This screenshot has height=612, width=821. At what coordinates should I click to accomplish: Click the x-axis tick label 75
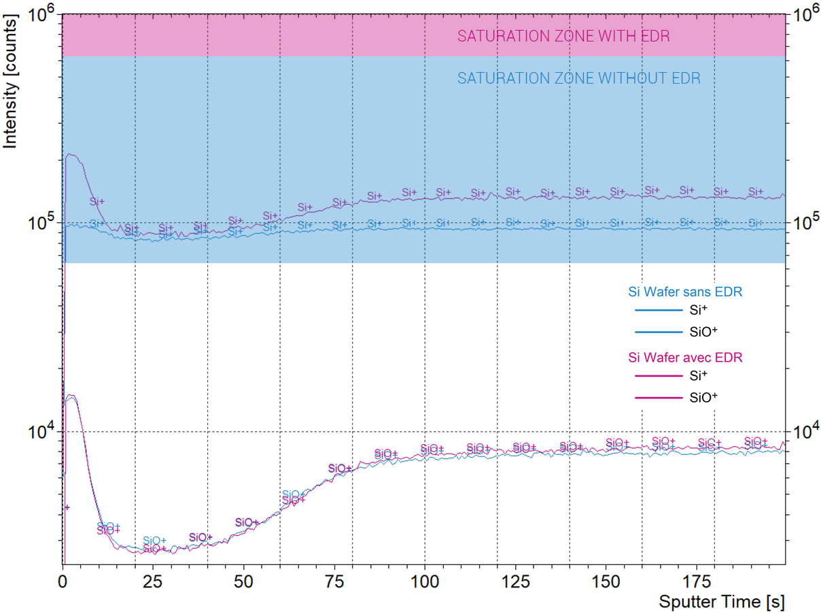click(x=334, y=583)
